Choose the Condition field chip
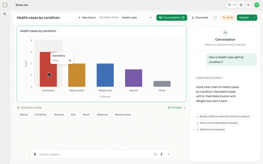Viewport: 263px width, 164px height. [x=41, y=115]
